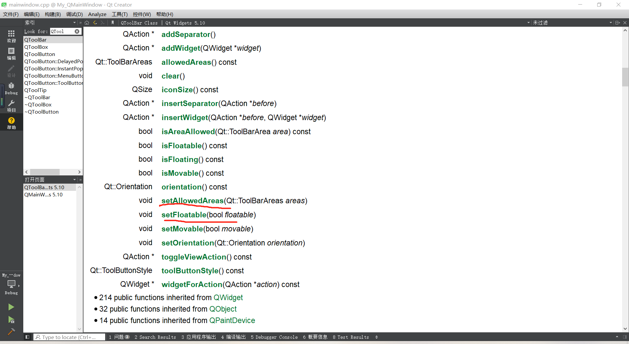Click the green Run button
The image size is (629, 344).
coord(11,307)
